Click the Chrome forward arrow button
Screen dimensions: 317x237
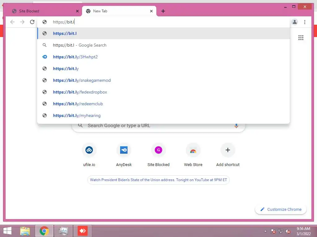point(22,22)
